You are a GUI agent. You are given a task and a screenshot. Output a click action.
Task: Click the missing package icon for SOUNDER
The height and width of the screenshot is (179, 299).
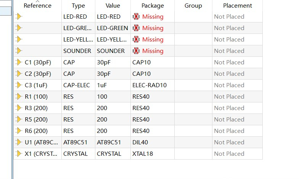(x=136, y=51)
